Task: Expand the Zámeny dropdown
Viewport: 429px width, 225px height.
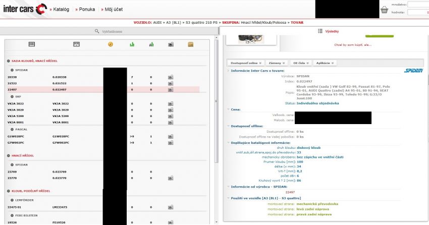Action: pyautogui.click(x=277, y=63)
